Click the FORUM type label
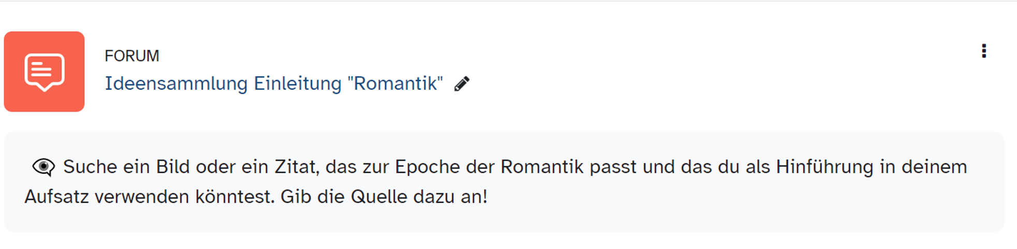 point(132,56)
